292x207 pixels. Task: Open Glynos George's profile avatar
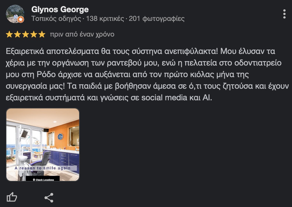(15, 14)
